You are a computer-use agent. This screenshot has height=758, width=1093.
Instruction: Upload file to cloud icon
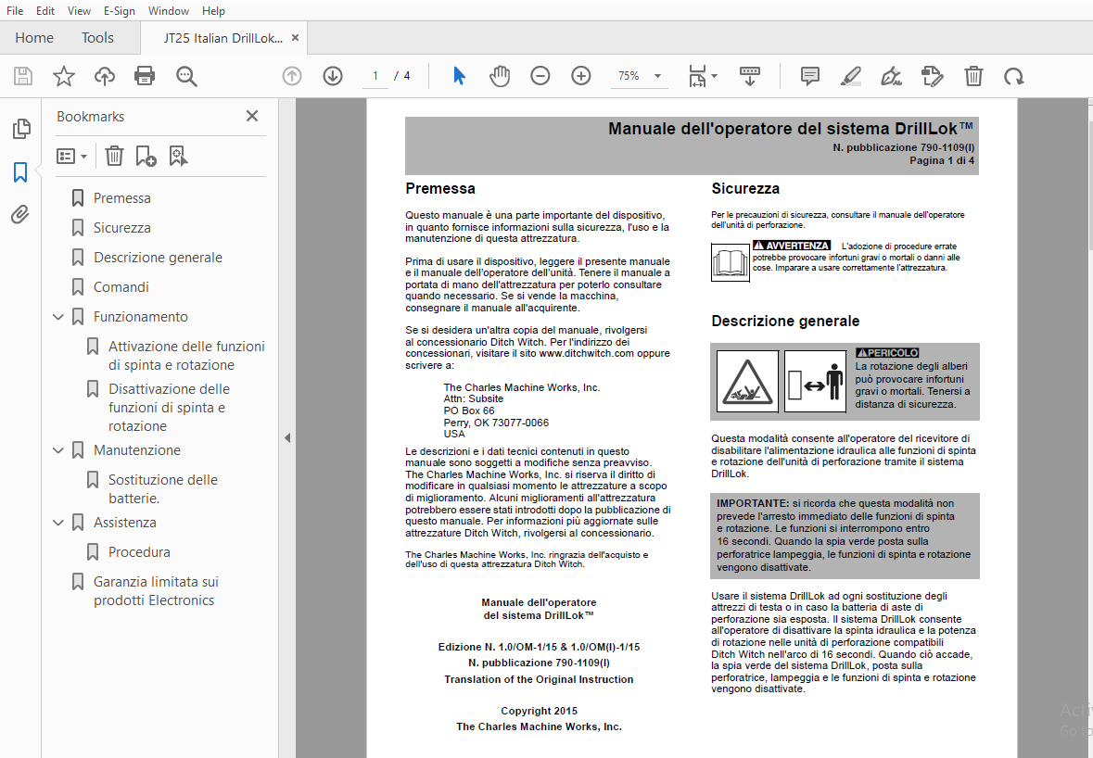105,76
